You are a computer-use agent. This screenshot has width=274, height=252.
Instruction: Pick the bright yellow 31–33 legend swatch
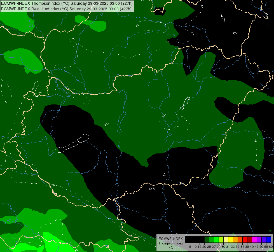click(231, 239)
